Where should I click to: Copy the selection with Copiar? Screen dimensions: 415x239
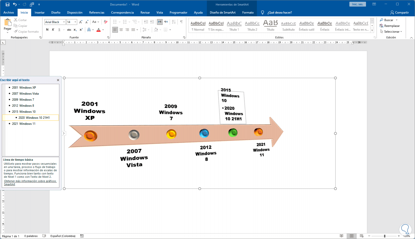coord(20,26)
